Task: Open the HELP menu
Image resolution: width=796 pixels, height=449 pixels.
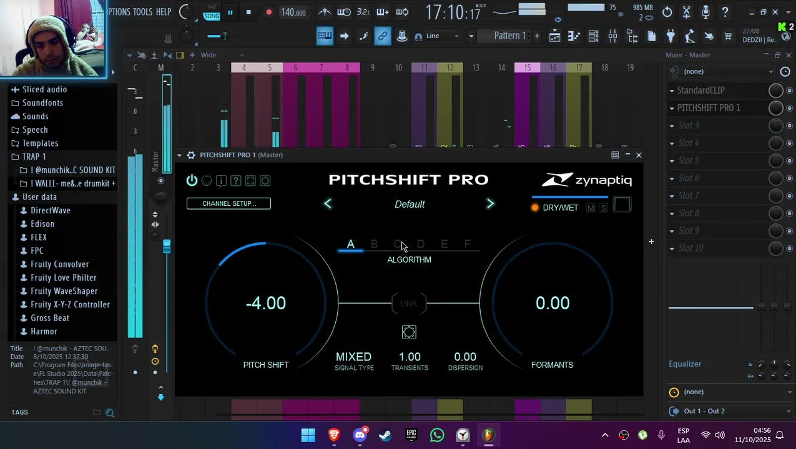Action: click(164, 12)
